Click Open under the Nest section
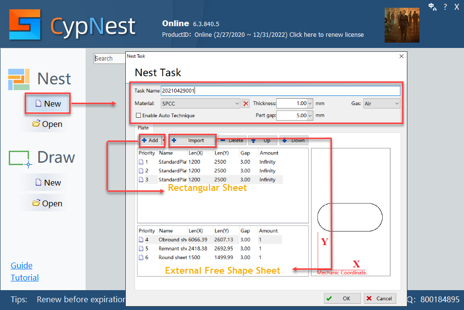The width and height of the screenshot is (464, 310). (x=47, y=124)
